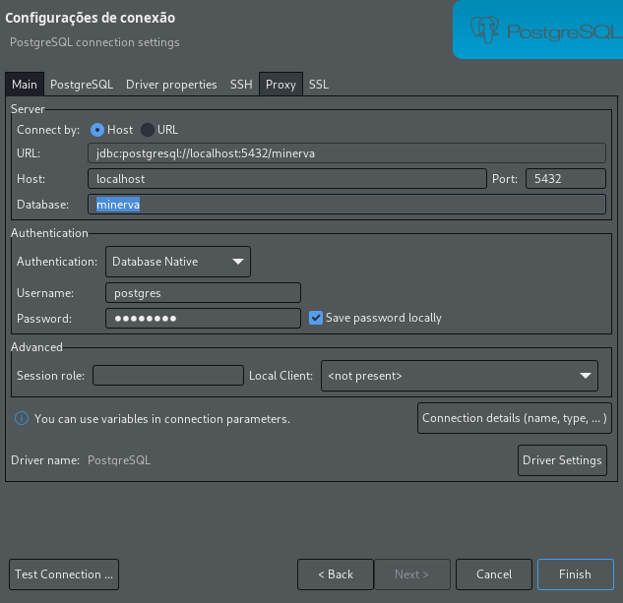This screenshot has height=603, width=623.
Task: Click the Database field containing minerva
Action: click(346, 205)
